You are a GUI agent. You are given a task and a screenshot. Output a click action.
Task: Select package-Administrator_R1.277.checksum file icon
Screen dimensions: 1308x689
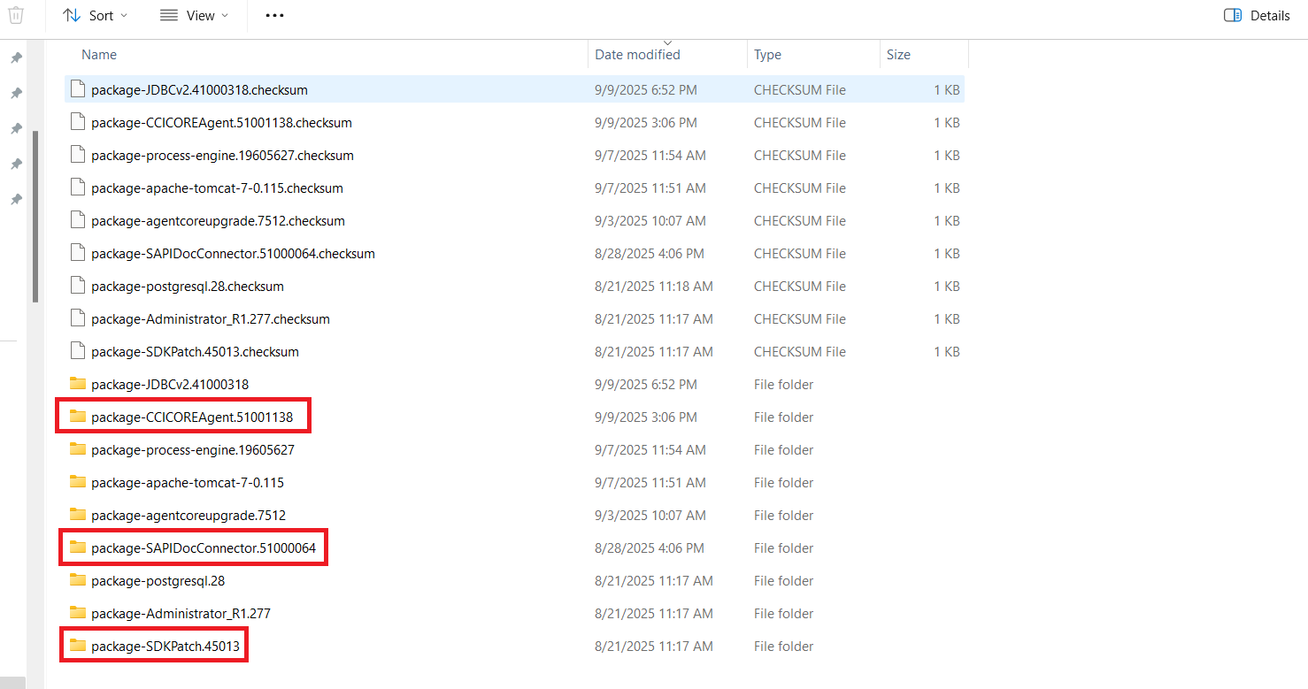[x=78, y=318]
